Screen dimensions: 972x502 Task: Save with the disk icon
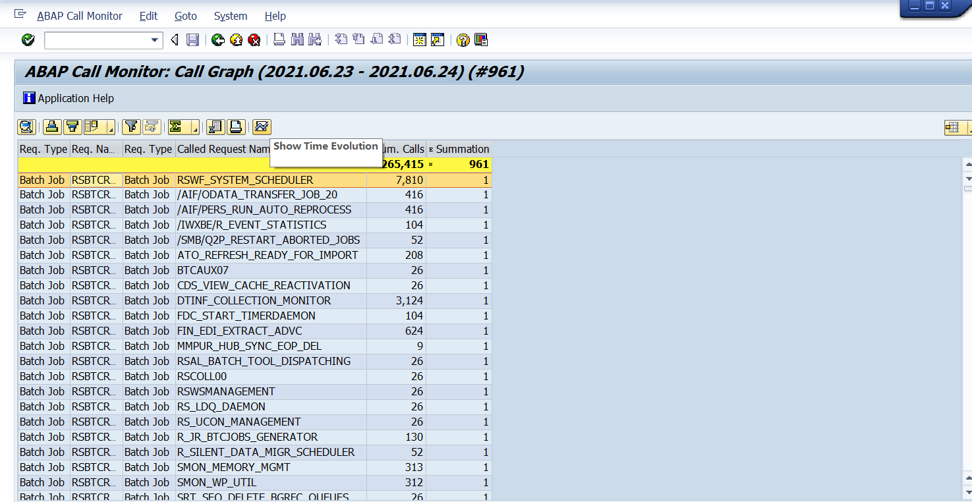click(x=191, y=40)
